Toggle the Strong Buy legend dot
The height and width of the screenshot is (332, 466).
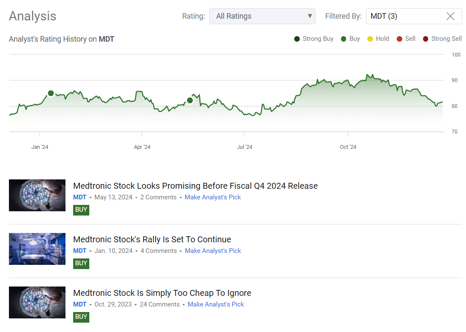click(x=297, y=39)
